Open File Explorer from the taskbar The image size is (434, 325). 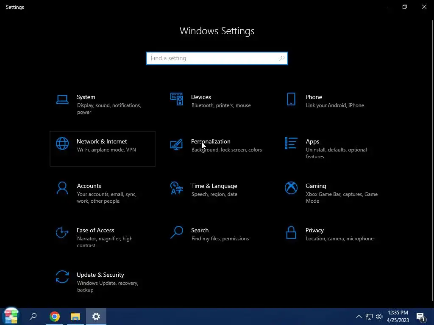point(75,317)
